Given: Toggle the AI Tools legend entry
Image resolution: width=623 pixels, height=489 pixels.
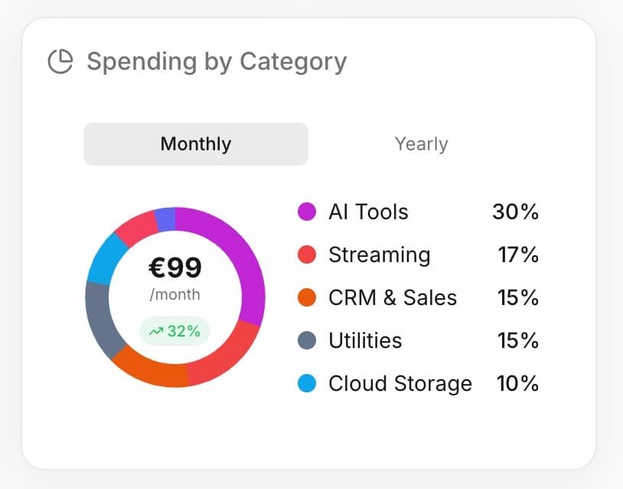Looking at the screenshot, I should (x=367, y=212).
